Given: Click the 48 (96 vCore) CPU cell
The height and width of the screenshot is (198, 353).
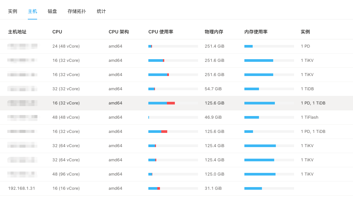Looking at the screenshot, I should click(x=66, y=174).
